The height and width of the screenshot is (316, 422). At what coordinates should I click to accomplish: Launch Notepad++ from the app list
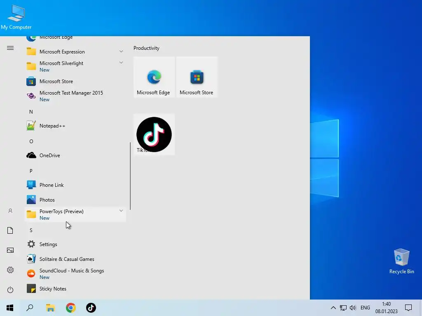point(75,126)
